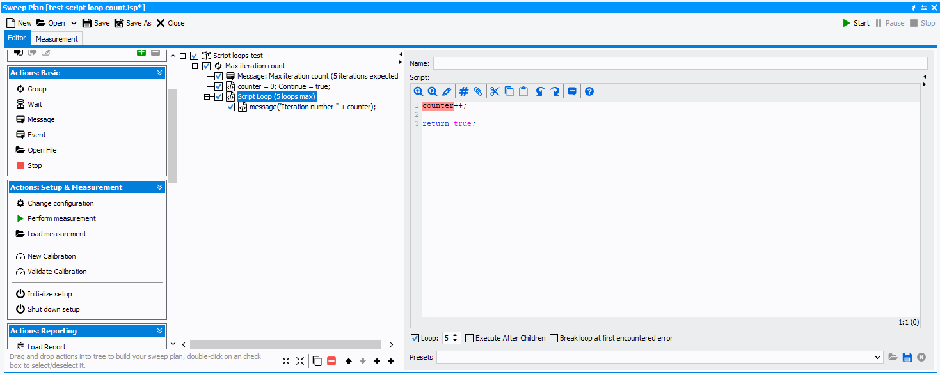Click the left actions panel vertical scrollbar
Viewport: 940px width, 375px height.
173,135
